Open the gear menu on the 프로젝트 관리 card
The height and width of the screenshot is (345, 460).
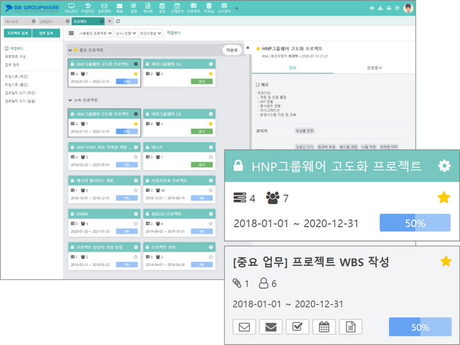pos(210,247)
